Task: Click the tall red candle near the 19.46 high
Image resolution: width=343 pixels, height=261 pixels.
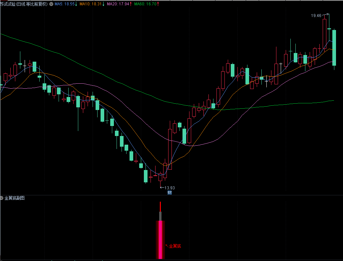Action: click(x=324, y=33)
